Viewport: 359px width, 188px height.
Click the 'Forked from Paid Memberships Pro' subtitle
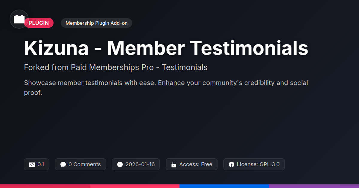point(115,67)
